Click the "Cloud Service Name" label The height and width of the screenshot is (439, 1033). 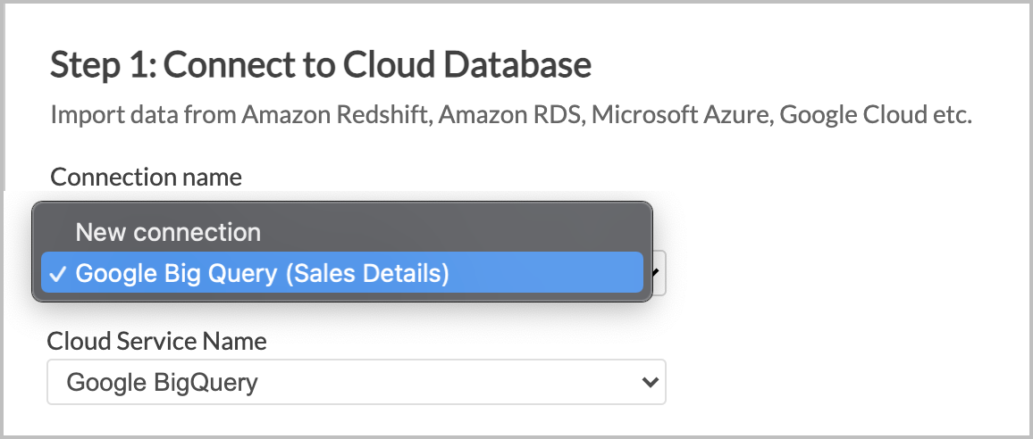click(x=156, y=341)
